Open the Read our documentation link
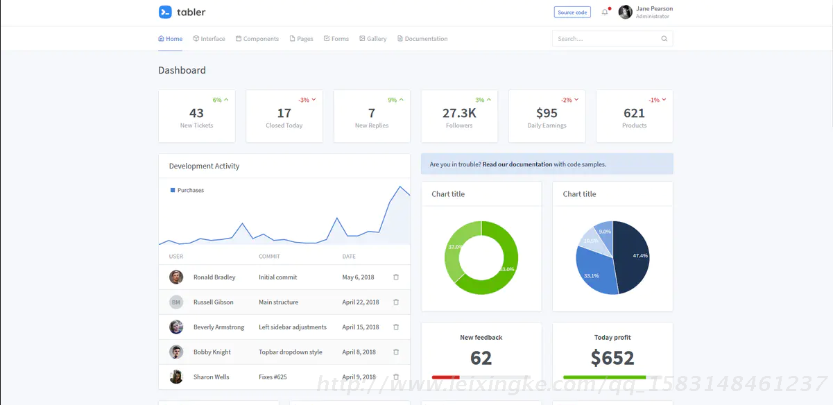This screenshot has height=405, width=833. tap(517, 164)
